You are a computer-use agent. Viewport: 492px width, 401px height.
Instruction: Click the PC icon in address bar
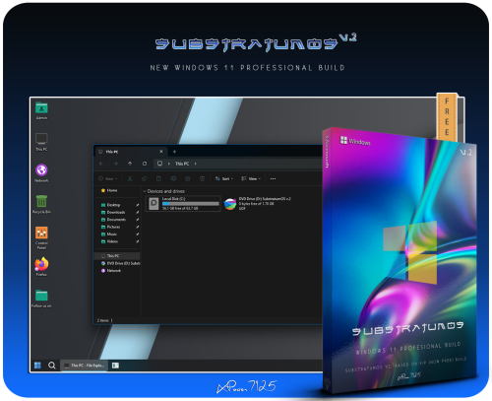point(159,164)
